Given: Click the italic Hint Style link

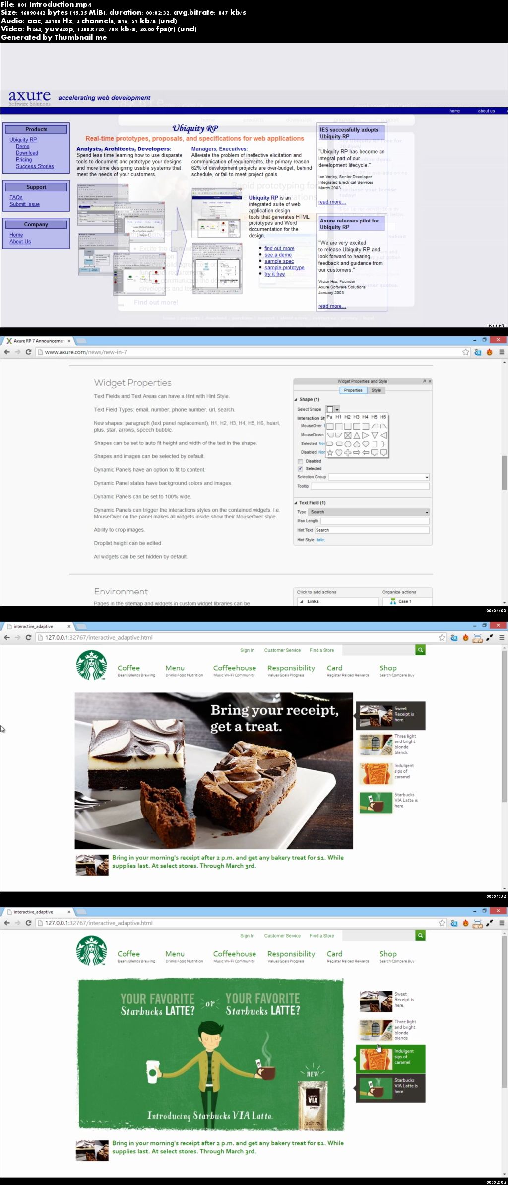Looking at the screenshot, I should [320, 540].
